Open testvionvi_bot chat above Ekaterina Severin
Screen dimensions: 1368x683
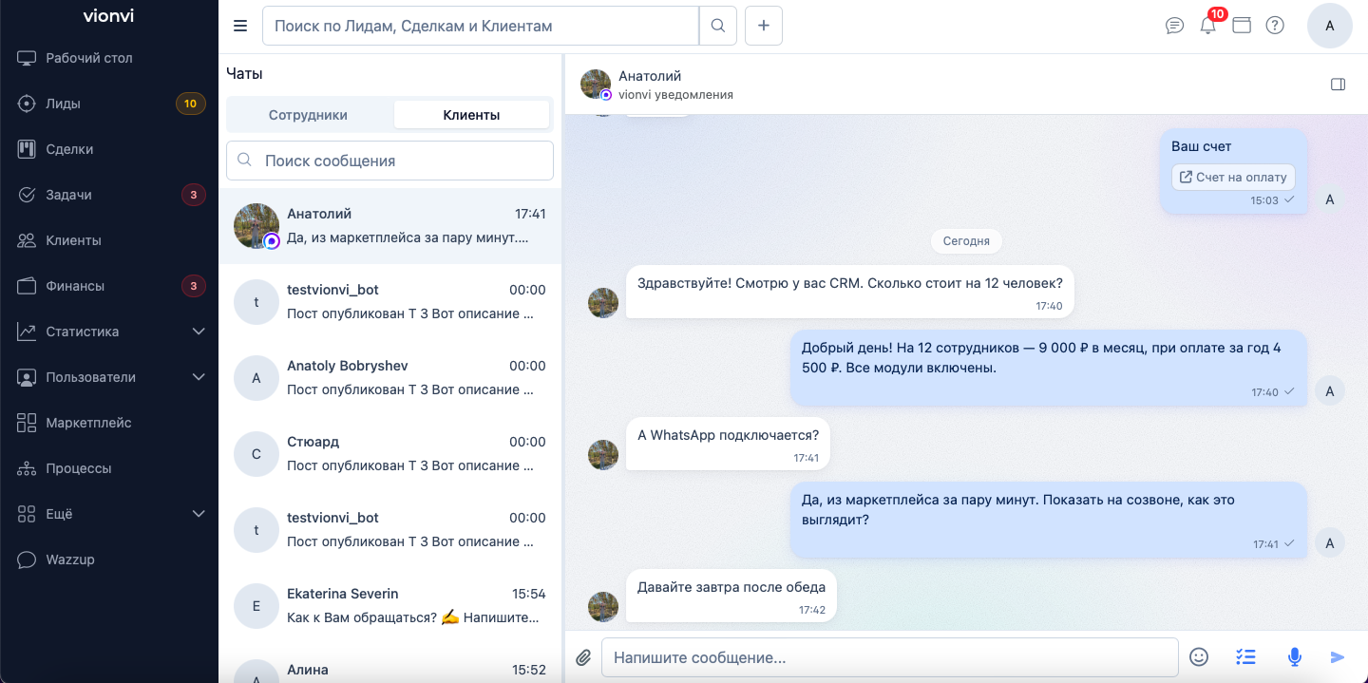click(390, 530)
